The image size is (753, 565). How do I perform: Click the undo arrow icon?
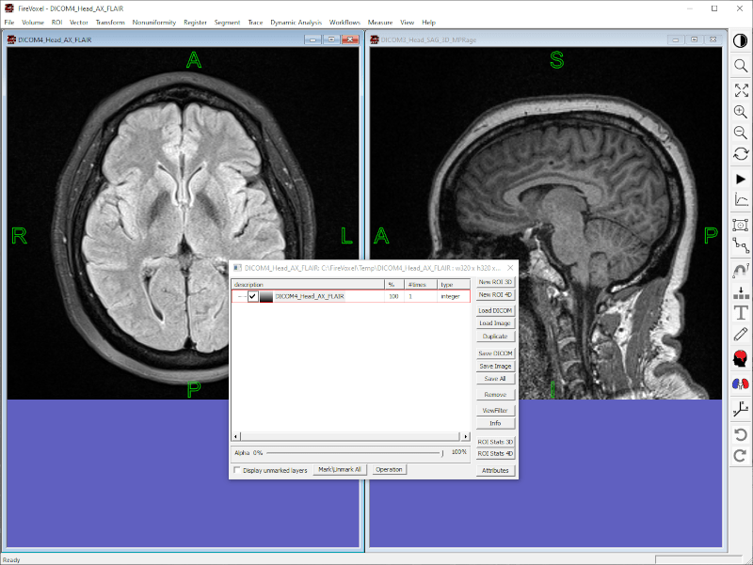[x=741, y=434]
